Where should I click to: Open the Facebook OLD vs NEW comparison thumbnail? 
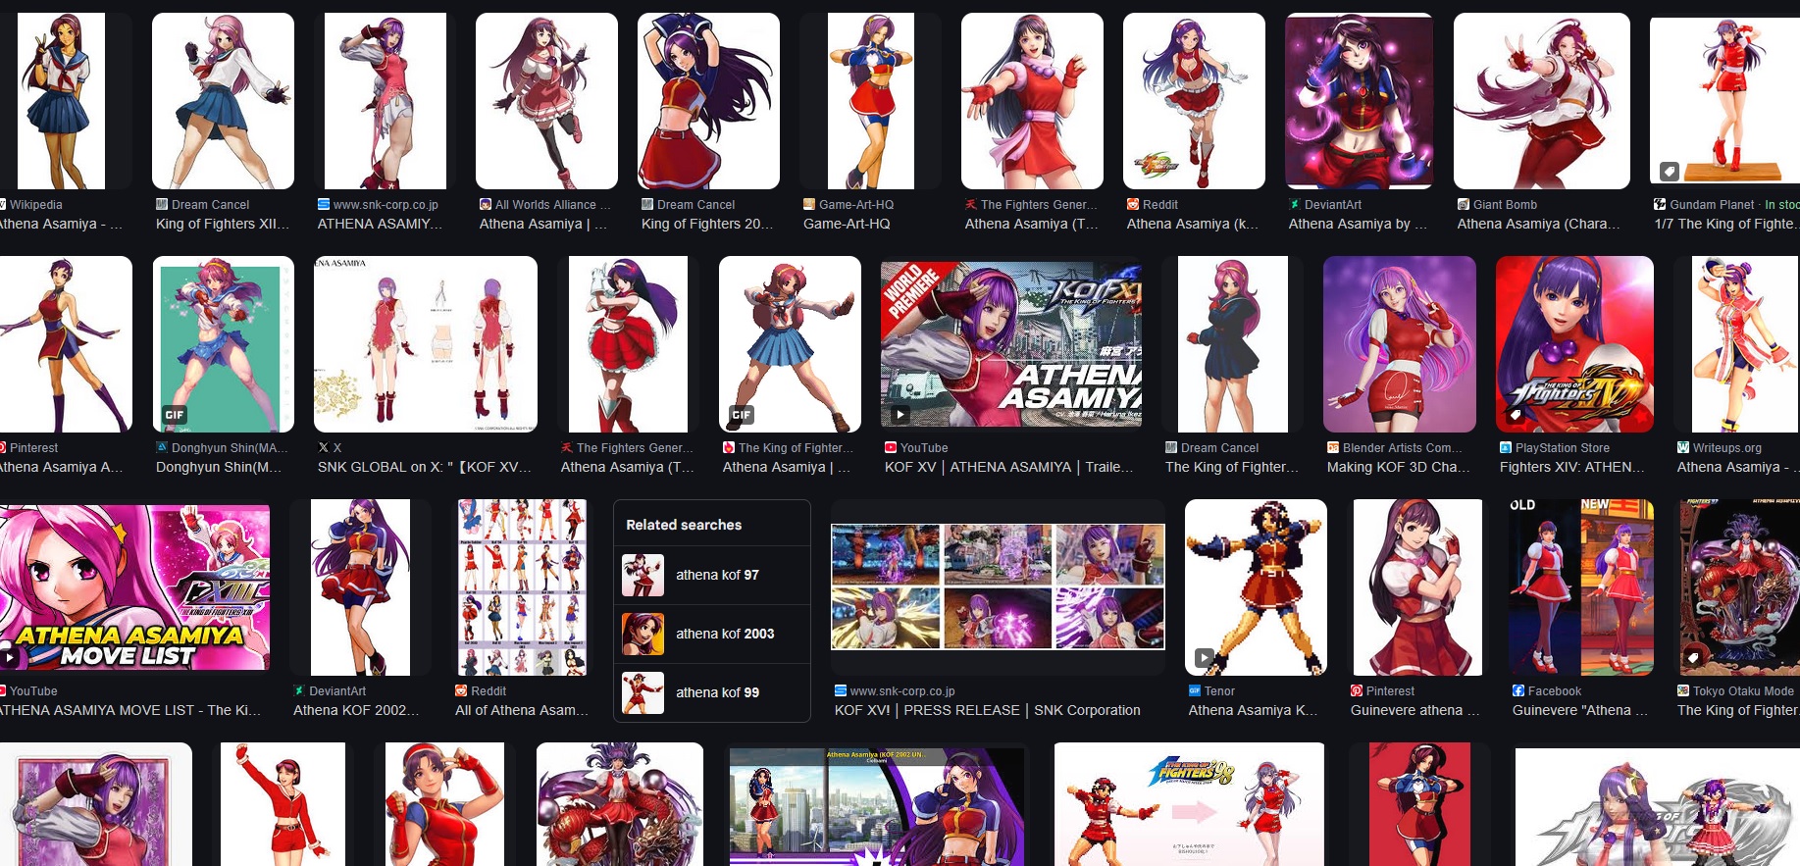click(1581, 587)
